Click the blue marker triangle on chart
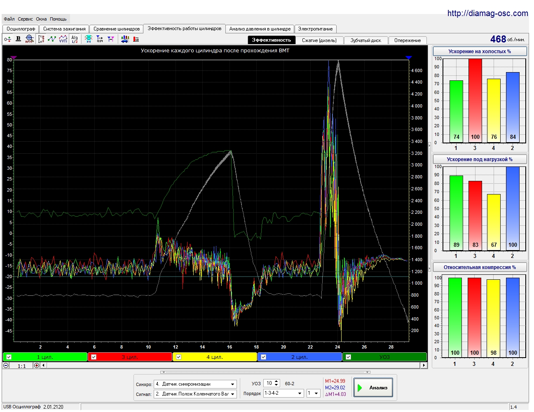Image resolution: width=534 pixels, height=412 pixels. [x=409, y=58]
